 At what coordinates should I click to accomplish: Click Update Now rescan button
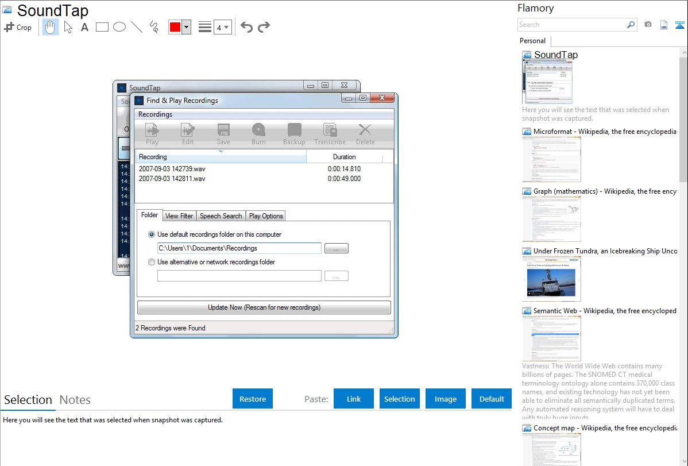(264, 307)
